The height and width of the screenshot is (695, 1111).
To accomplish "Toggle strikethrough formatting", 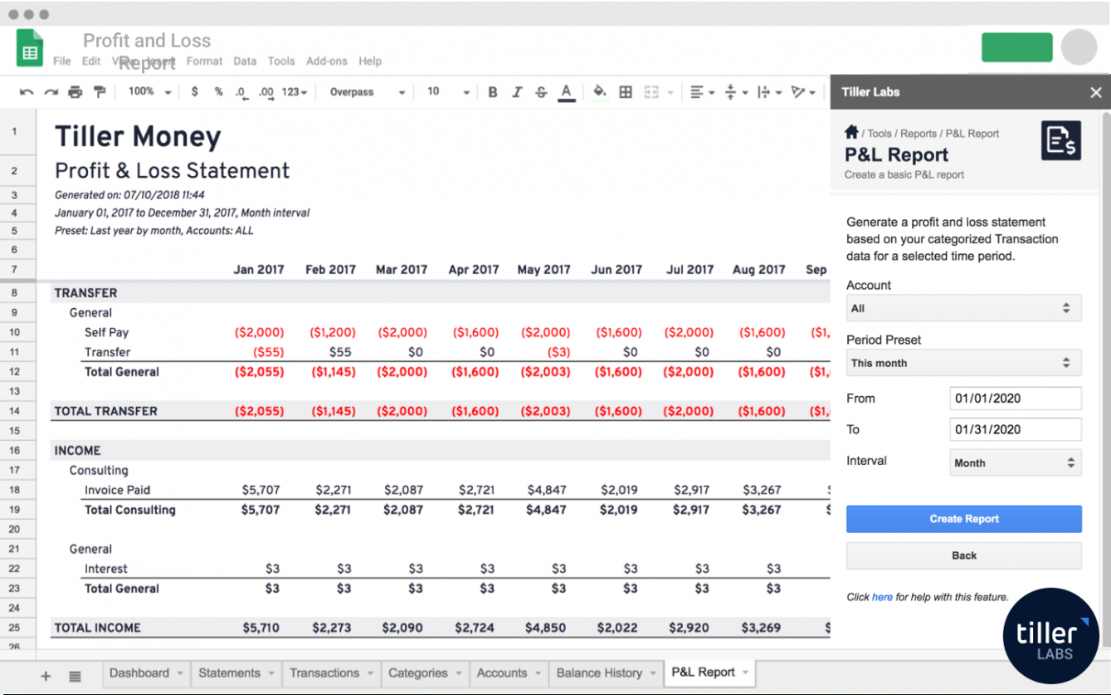I will pyautogui.click(x=541, y=92).
